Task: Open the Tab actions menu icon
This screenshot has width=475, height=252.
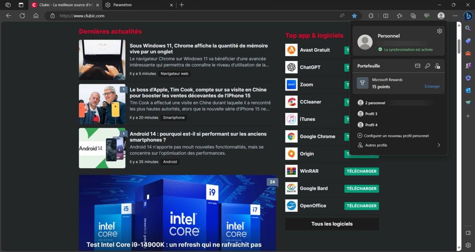Action: (21, 5)
